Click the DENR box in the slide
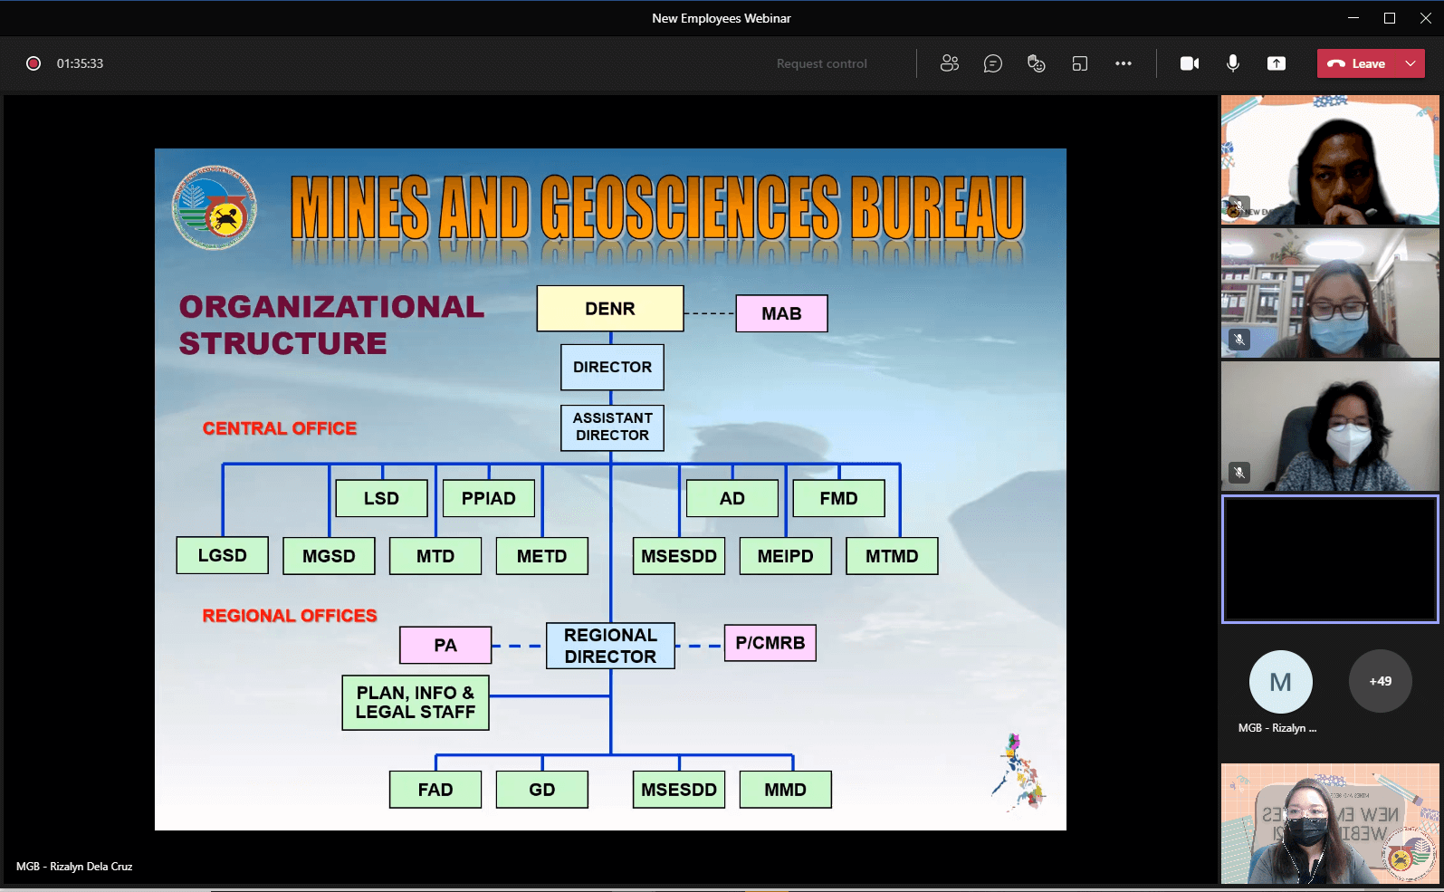This screenshot has width=1444, height=892. (610, 309)
